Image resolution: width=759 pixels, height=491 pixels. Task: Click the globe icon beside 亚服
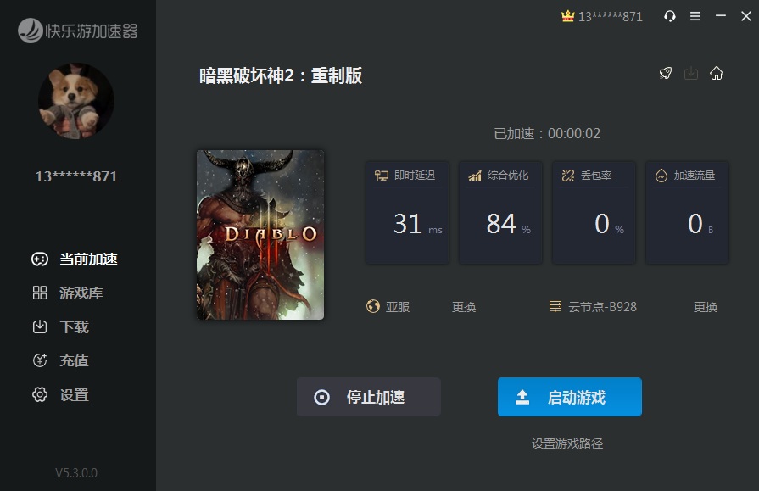[x=373, y=306]
